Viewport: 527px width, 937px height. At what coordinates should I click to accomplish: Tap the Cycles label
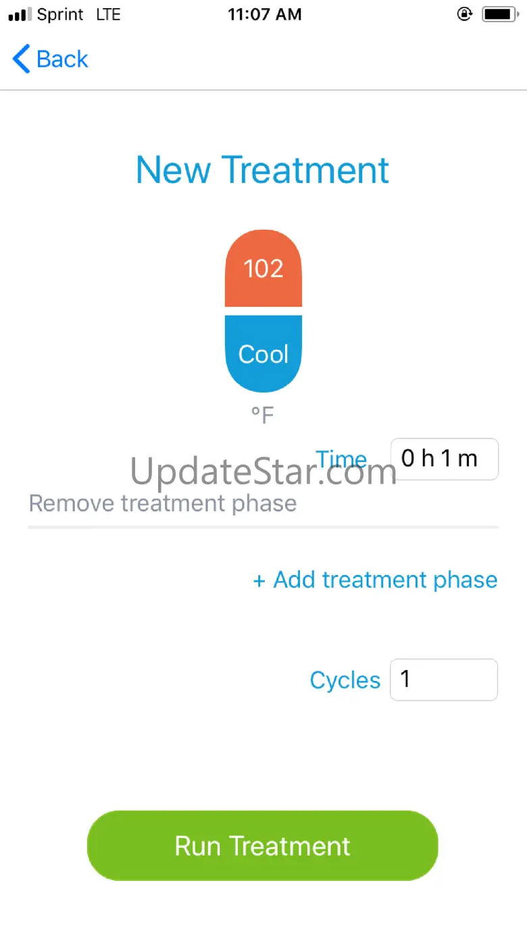click(345, 680)
